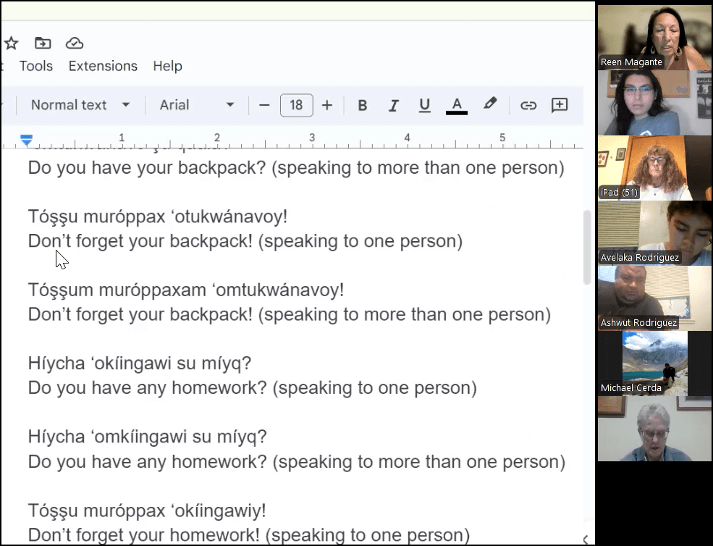The height and width of the screenshot is (546, 713).
Task: Open the text color picker
Action: [457, 106]
